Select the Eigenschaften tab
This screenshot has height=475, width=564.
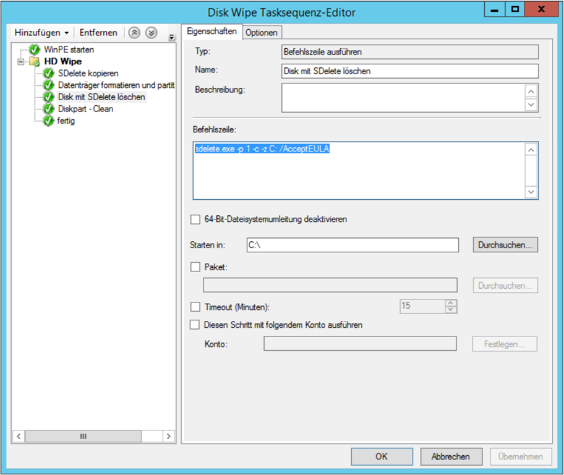click(211, 32)
